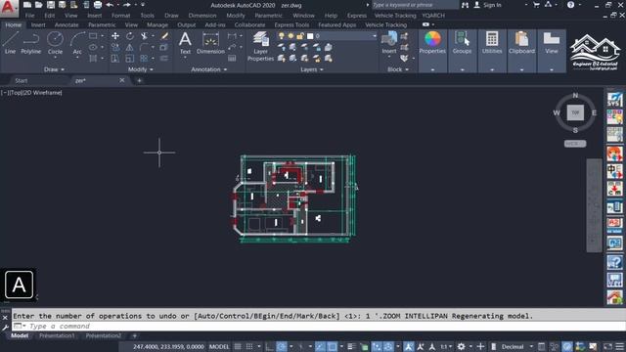Image resolution: width=626 pixels, height=352 pixels.
Task: Expand the Block panel dropdown
Action: point(398,69)
